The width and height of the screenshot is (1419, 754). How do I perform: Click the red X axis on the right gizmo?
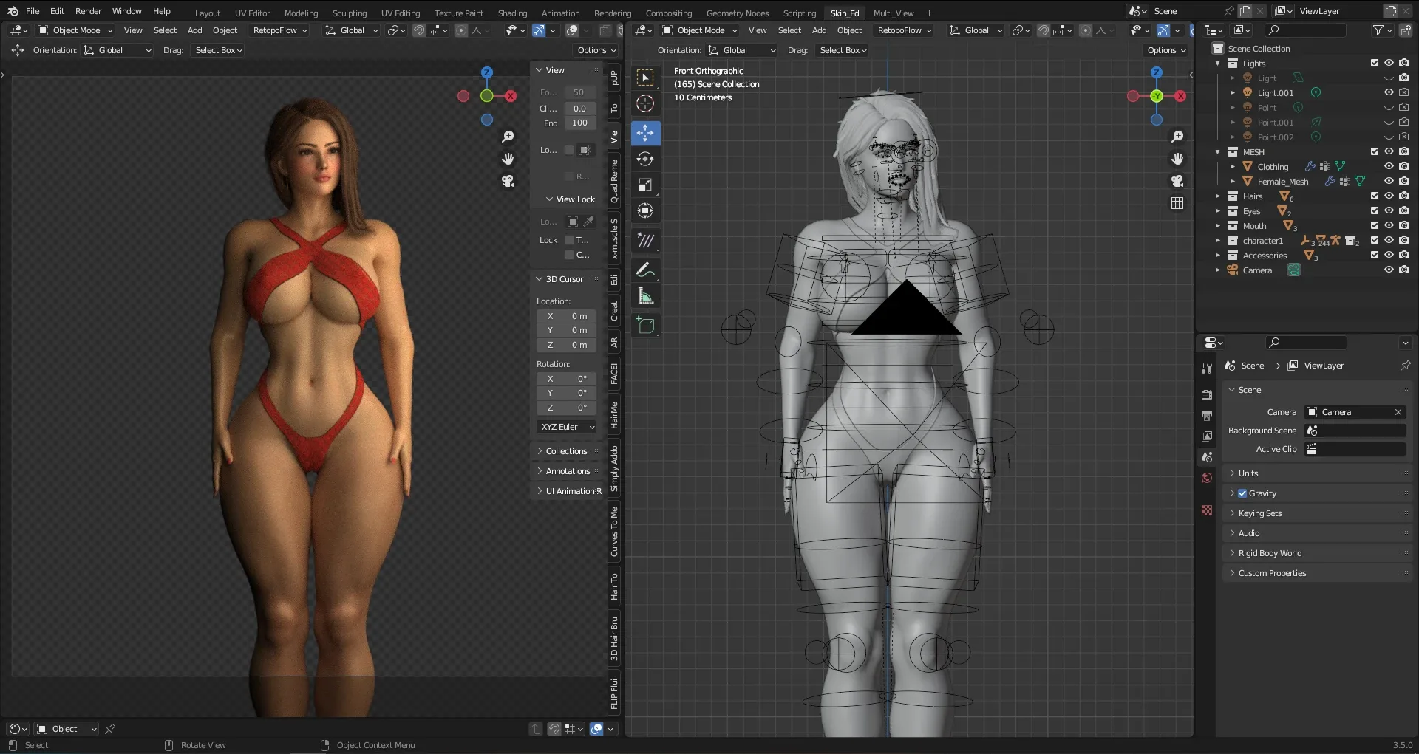coord(1181,96)
